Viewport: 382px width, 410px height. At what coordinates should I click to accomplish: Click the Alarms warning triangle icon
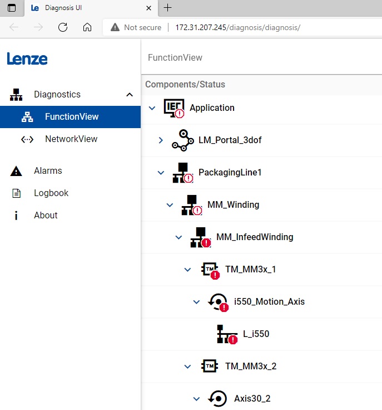click(x=16, y=171)
